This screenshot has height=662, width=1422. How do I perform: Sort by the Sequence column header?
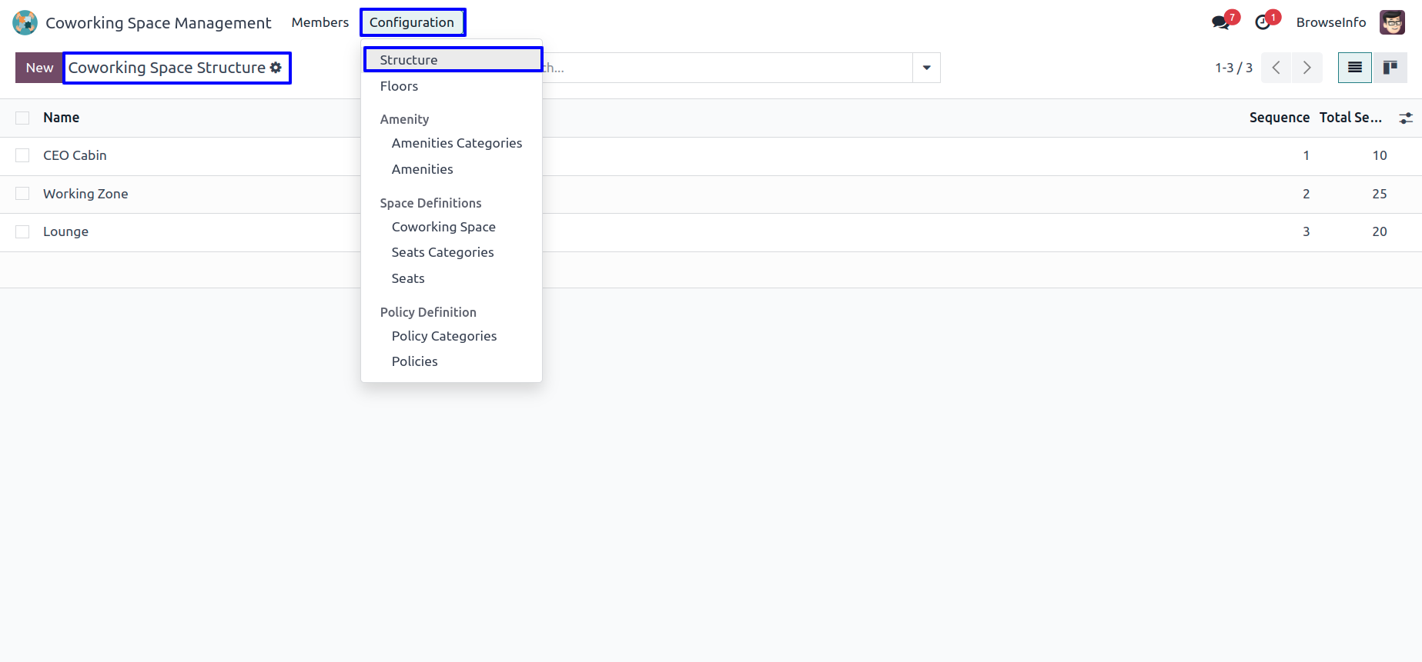coord(1279,118)
